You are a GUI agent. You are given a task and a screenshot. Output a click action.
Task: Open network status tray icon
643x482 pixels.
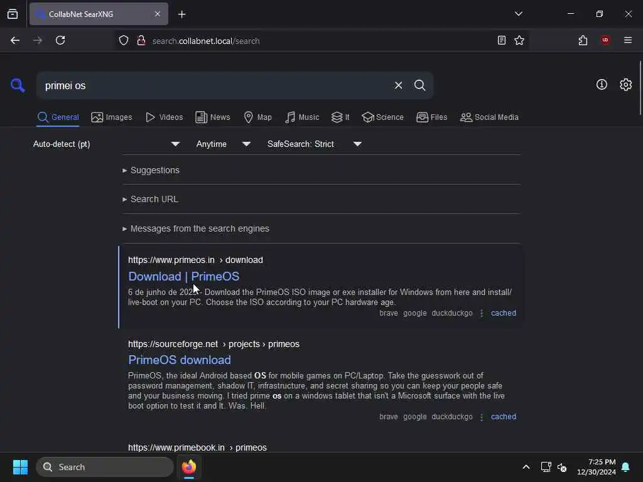point(546,467)
